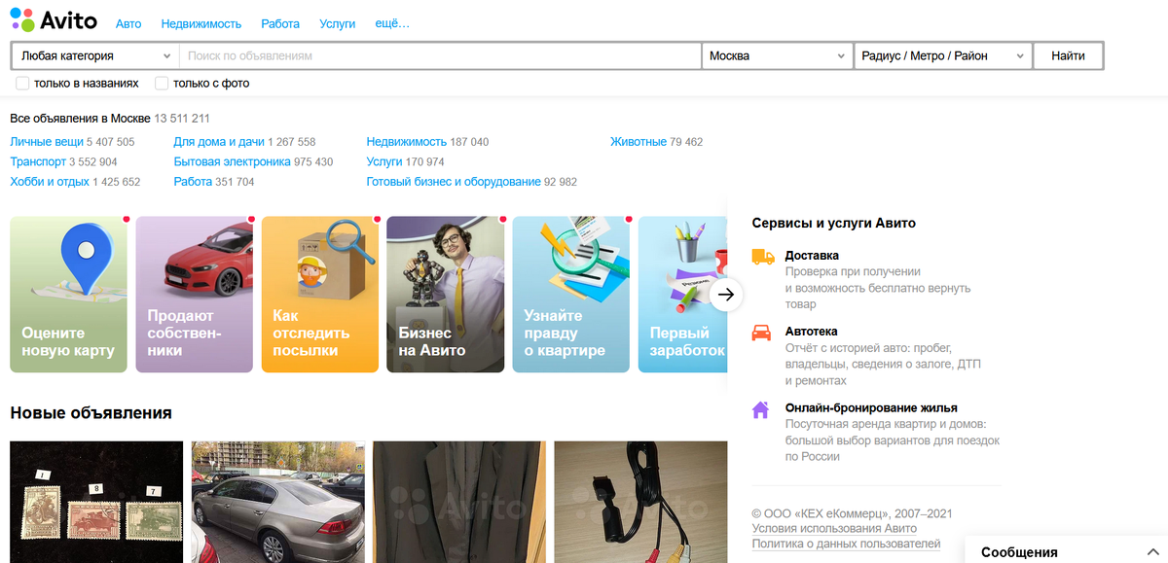Open the Работа menu item
The height and width of the screenshot is (563, 1168).
coord(280,23)
